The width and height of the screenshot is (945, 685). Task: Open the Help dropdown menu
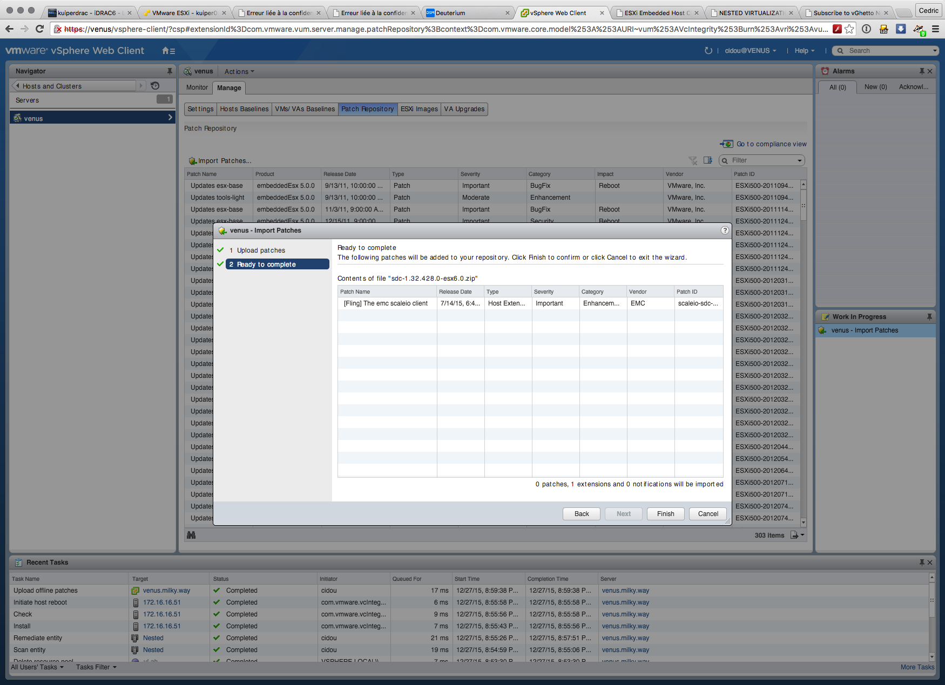click(804, 51)
